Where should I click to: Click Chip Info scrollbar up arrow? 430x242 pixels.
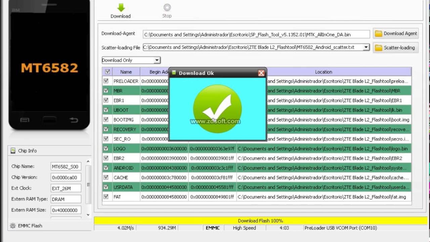pos(88,162)
